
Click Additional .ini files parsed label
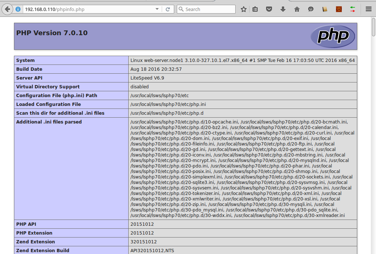tap(49, 122)
